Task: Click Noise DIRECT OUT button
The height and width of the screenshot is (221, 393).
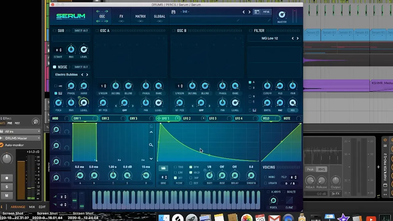Action: pyautogui.click(x=81, y=67)
